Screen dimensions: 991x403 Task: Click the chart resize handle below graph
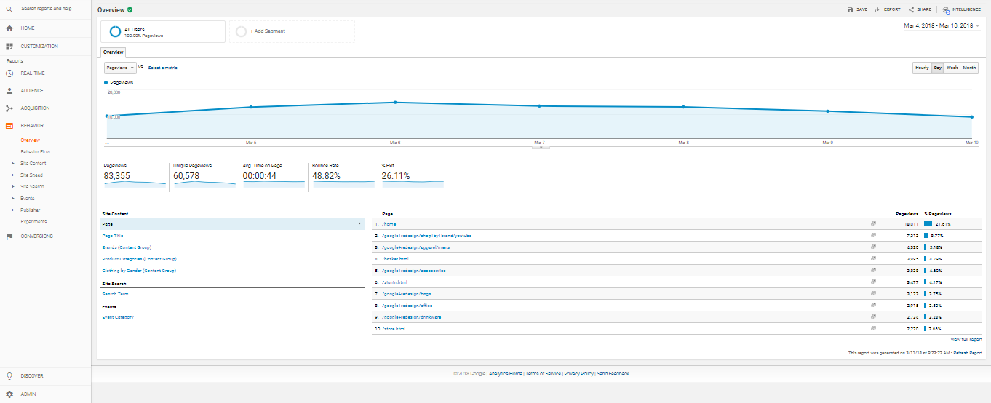pos(541,148)
